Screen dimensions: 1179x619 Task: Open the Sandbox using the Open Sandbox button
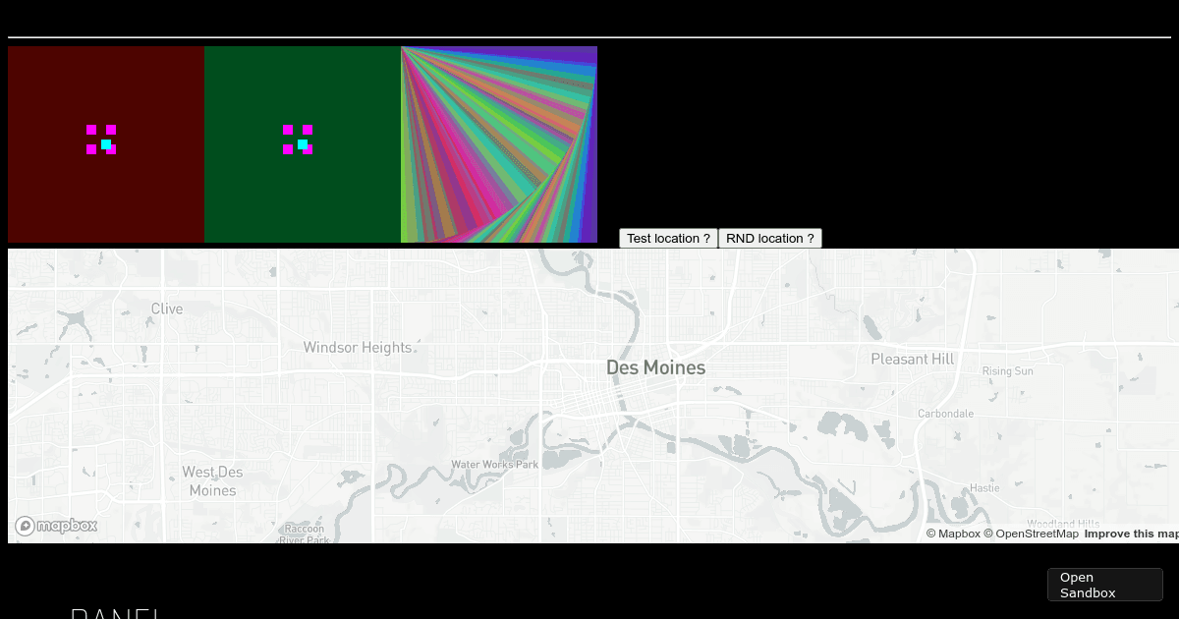click(x=1104, y=585)
